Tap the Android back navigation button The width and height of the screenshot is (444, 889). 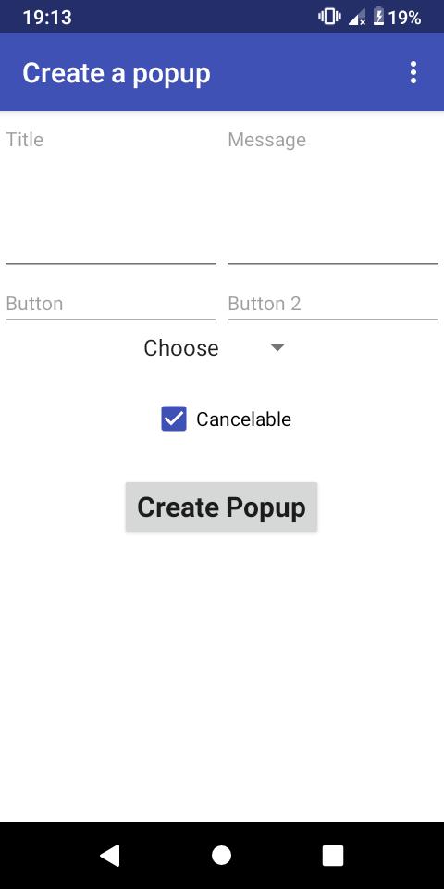[110, 855]
